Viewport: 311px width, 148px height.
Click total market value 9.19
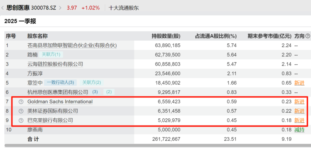click(287, 139)
